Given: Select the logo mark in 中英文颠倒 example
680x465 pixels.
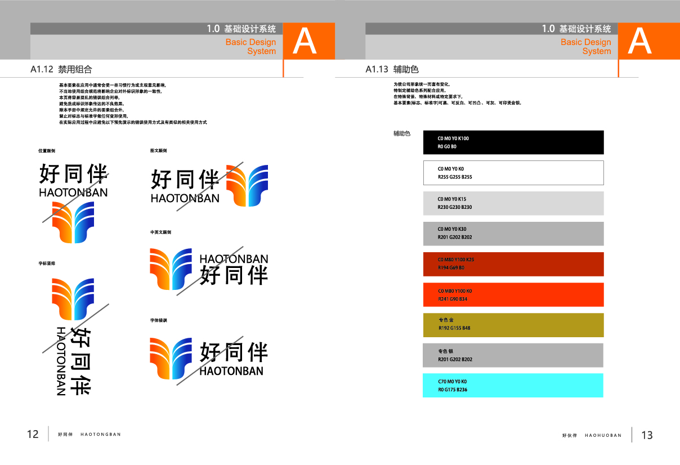Looking at the screenshot, I should click(x=171, y=269).
